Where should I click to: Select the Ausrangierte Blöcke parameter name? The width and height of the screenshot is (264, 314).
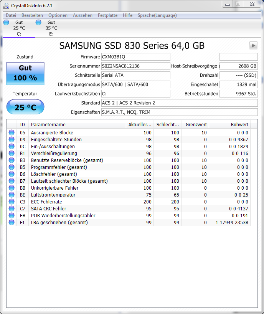click(52, 132)
